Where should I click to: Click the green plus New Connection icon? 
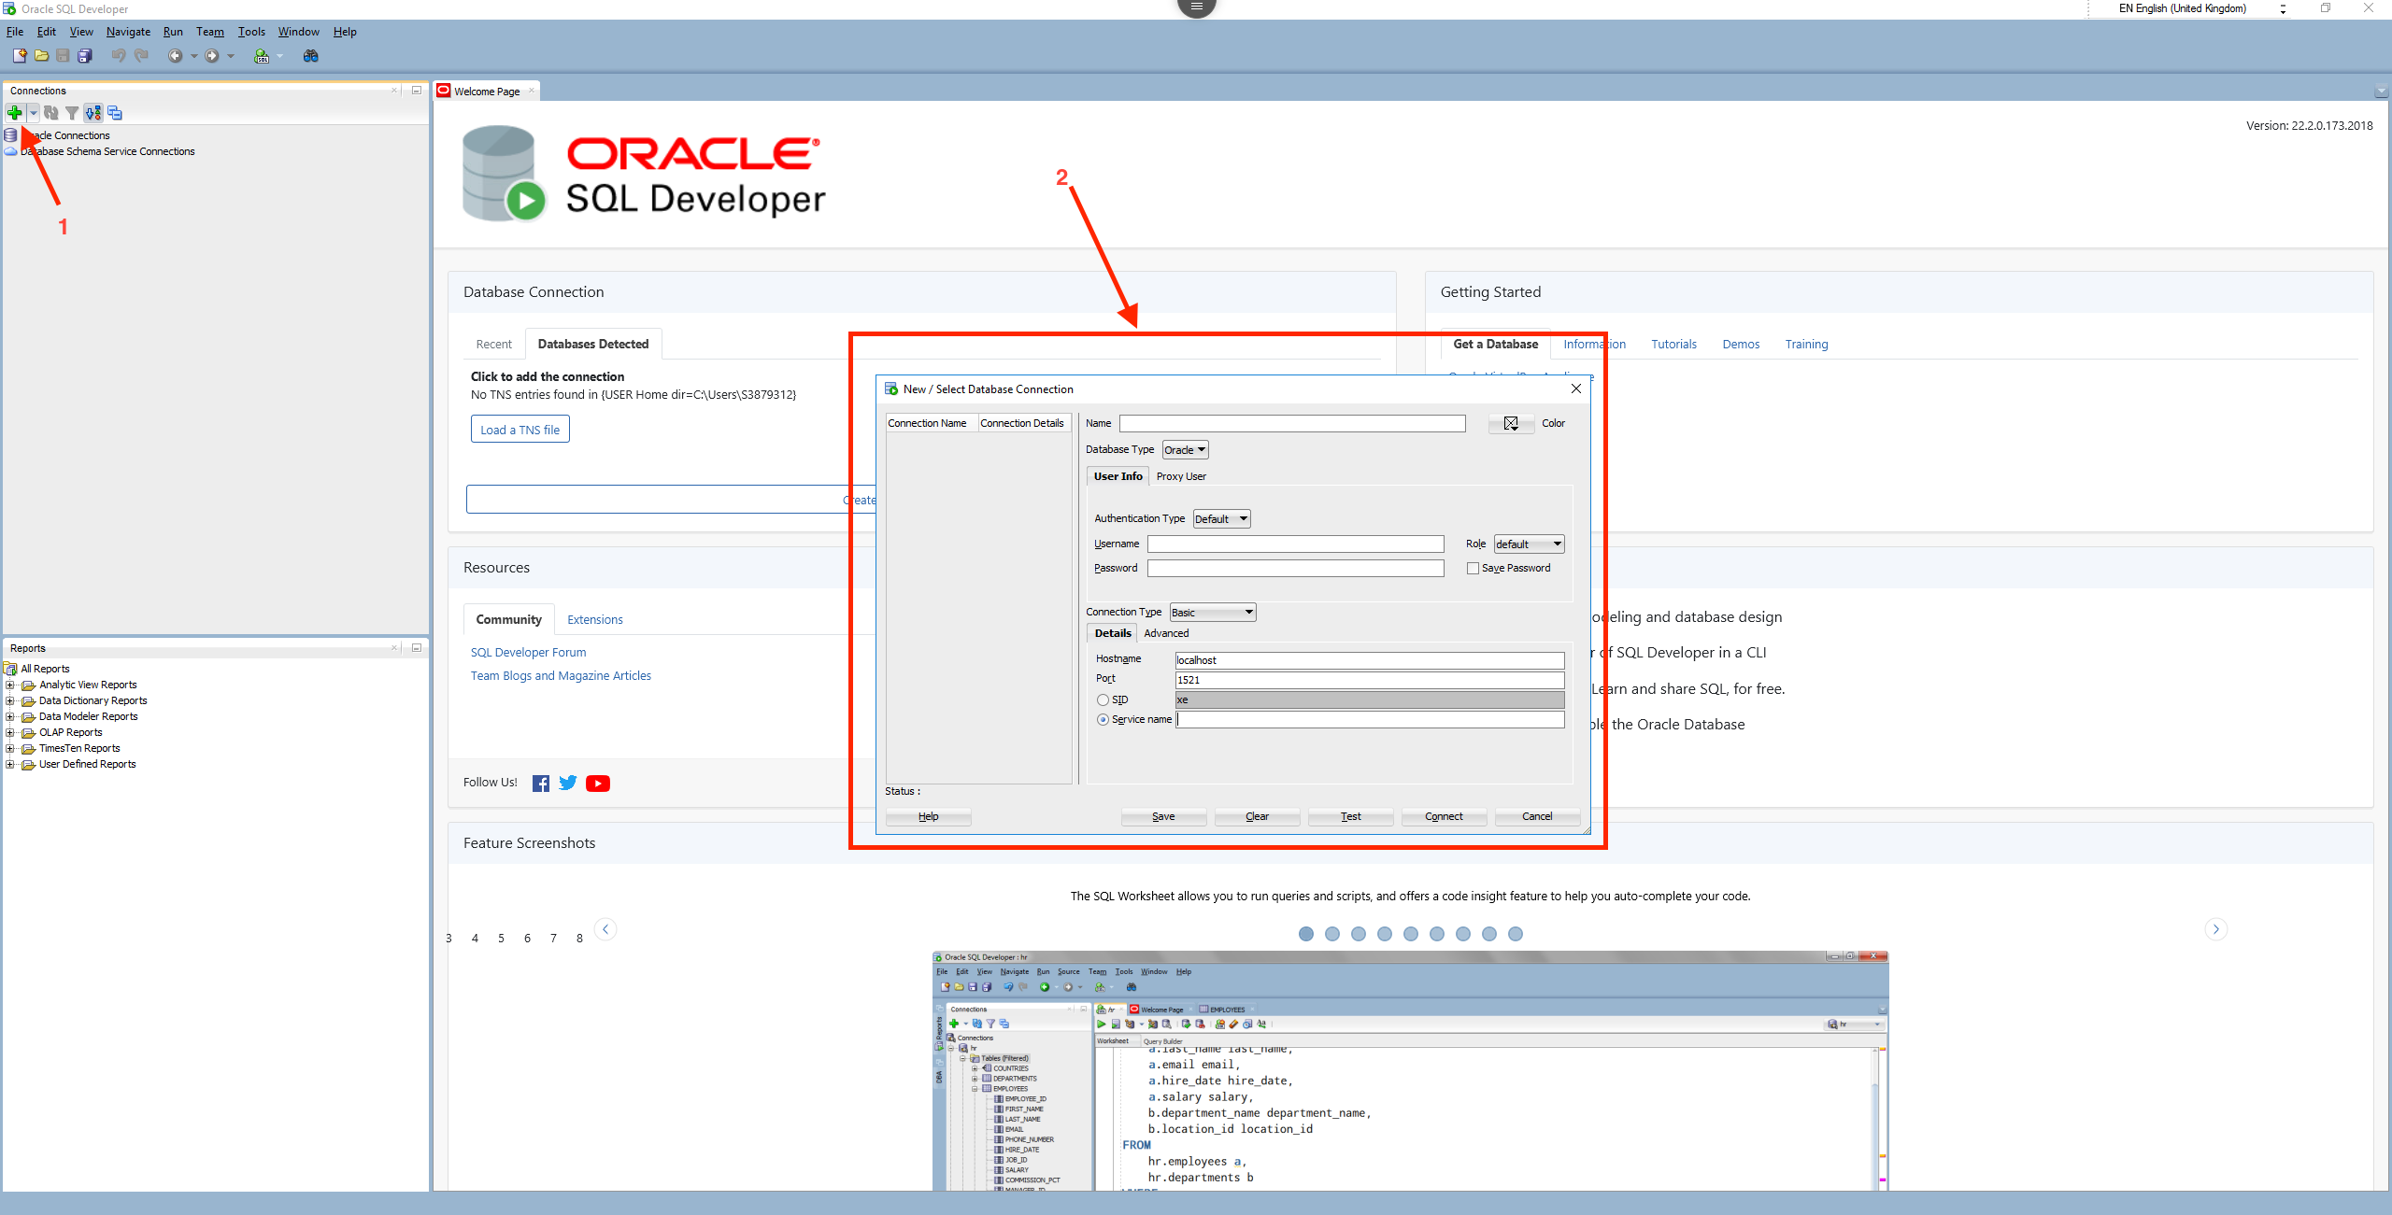pos(15,113)
